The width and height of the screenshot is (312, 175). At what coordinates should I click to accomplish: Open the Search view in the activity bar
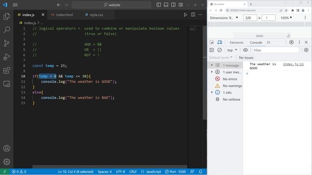[6, 30]
